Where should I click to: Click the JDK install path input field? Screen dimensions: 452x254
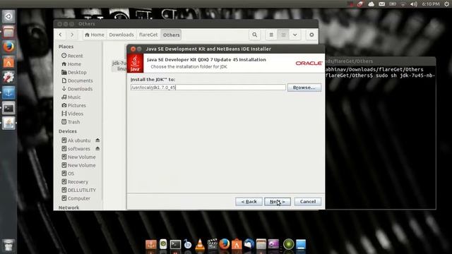[x=208, y=87]
